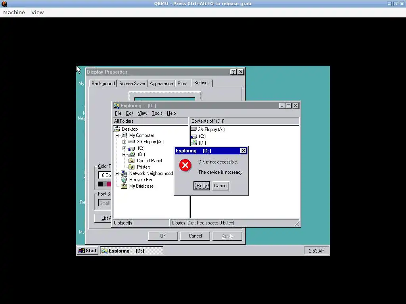Open the File menu in Explorer
This screenshot has width=406, height=304.
(x=118, y=113)
